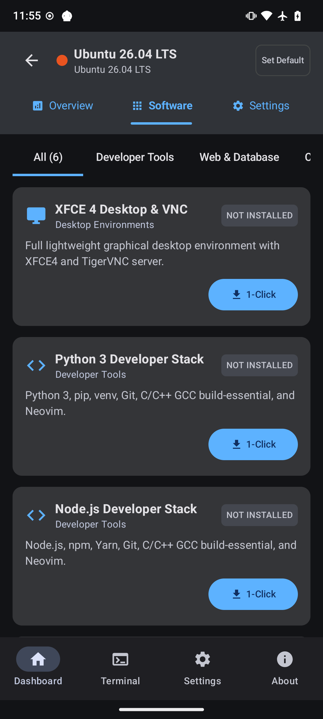Tap Python 3 NOT INSTALLED status badge
323x719 pixels.
(x=260, y=365)
